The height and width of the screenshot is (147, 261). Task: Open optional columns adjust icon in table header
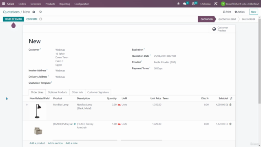tap(231, 98)
